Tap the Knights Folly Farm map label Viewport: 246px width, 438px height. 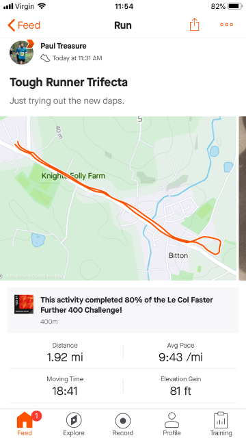(73, 176)
